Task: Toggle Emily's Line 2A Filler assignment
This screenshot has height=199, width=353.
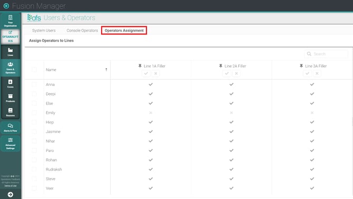Action: point(231,112)
